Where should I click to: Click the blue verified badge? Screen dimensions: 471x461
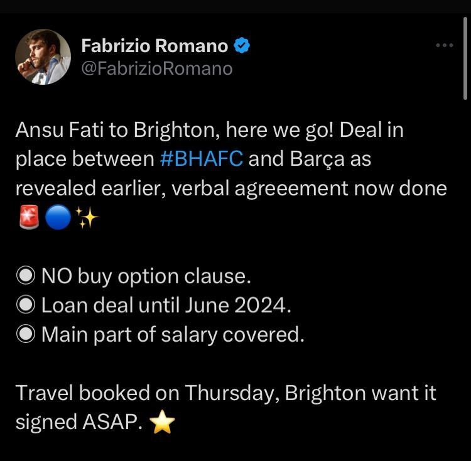pyautogui.click(x=242, y=45)
